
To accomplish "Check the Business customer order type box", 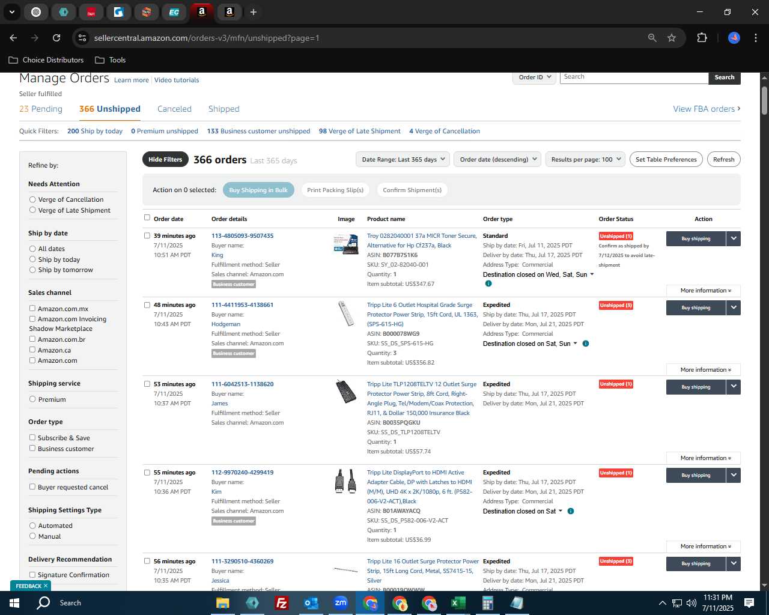I will pos(32,449).
